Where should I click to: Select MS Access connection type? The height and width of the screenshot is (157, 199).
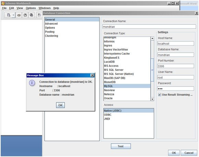click(127, 66)
